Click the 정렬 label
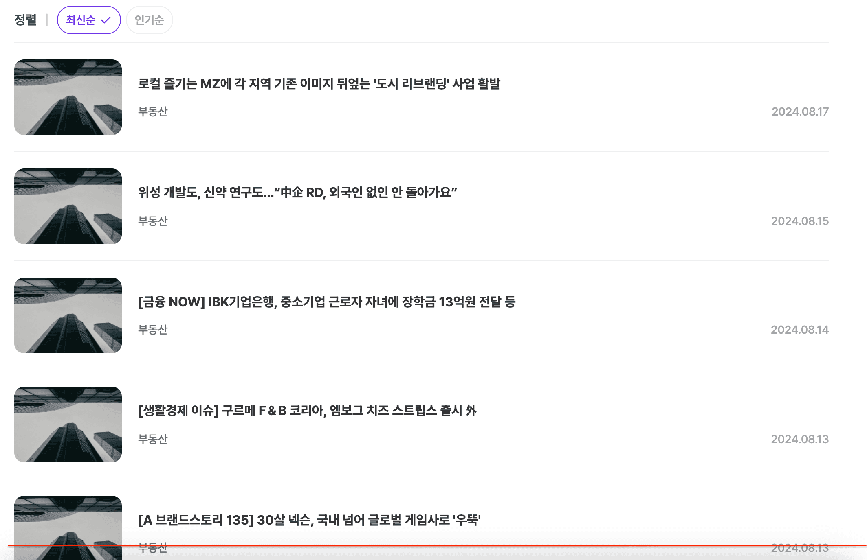The image size is (867, 560). pyautogui.click(x=25, y=20)
